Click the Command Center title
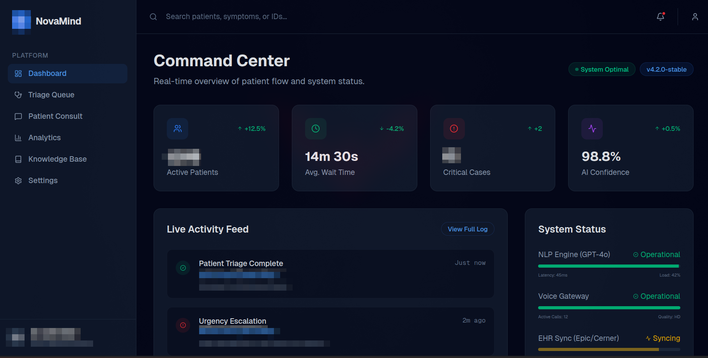 pos(222,61)
